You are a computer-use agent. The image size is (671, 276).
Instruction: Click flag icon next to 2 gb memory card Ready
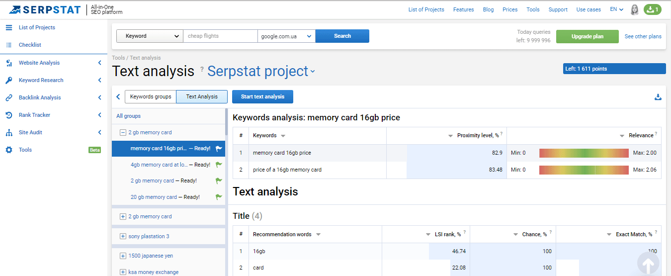(x=219, y=181)
